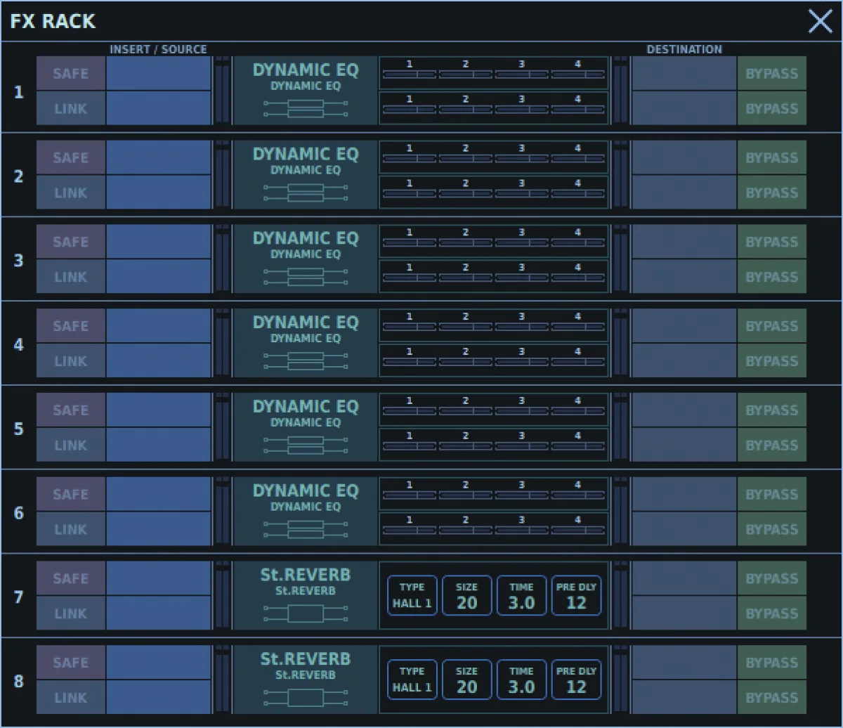The height and width of the screenshot is (728, 843).
Task: Set the lower destination for rack 8
Action: coord(684,698)
